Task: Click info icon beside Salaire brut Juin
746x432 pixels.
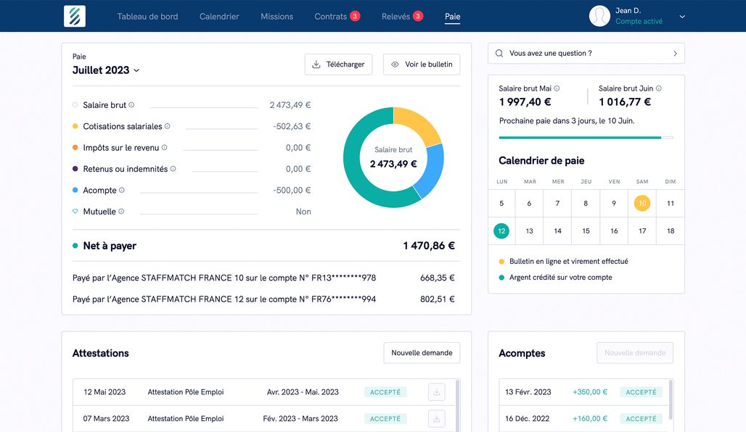Action: (x=659, y=88)
